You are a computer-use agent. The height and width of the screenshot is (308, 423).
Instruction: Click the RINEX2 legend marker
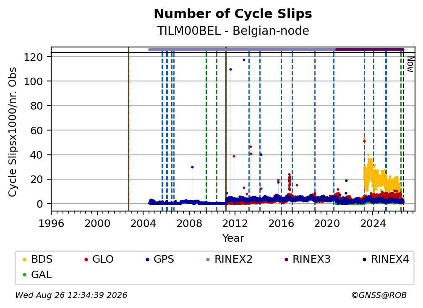pyautogui.click(x=208, y=259)
